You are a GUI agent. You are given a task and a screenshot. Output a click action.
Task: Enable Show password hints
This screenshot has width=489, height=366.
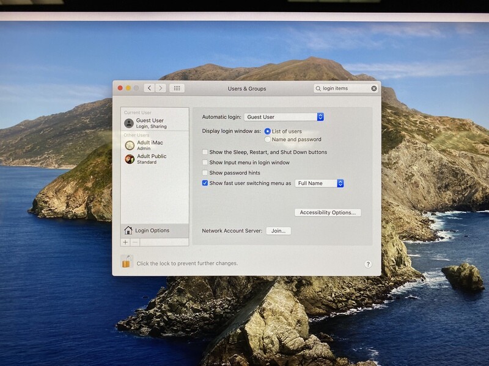click(x=204, y=174)
